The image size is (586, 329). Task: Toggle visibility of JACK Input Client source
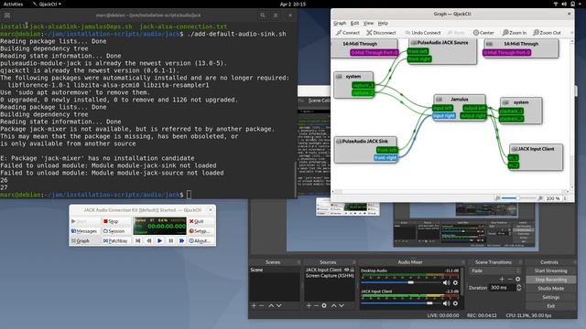point(346,270)
